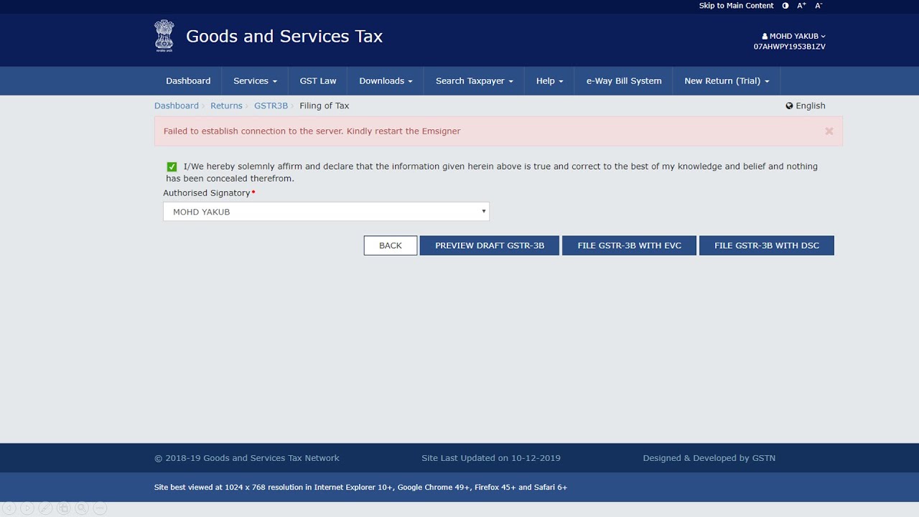Open the MOHD YAKUB profile dropdown
Viewport: 919px width, 517px height.
[x=793, y=36]
